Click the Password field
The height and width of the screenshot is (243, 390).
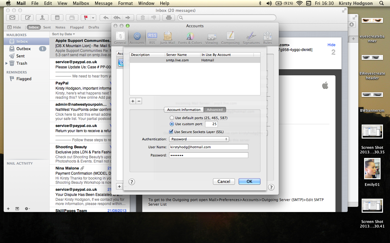(209, 155)
